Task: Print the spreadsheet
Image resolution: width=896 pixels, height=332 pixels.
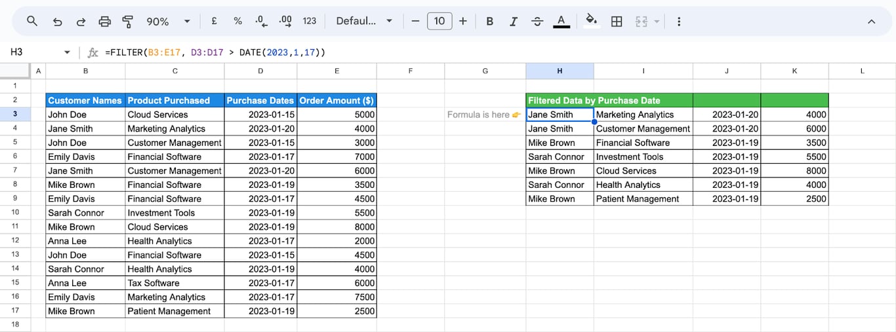Action: tap(104, 21)
